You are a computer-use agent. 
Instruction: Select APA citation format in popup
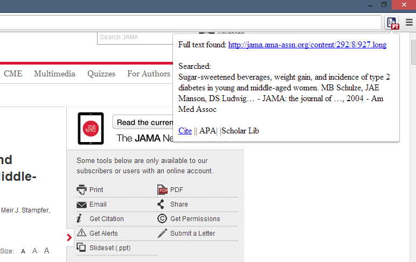click(x=207, y=131)
